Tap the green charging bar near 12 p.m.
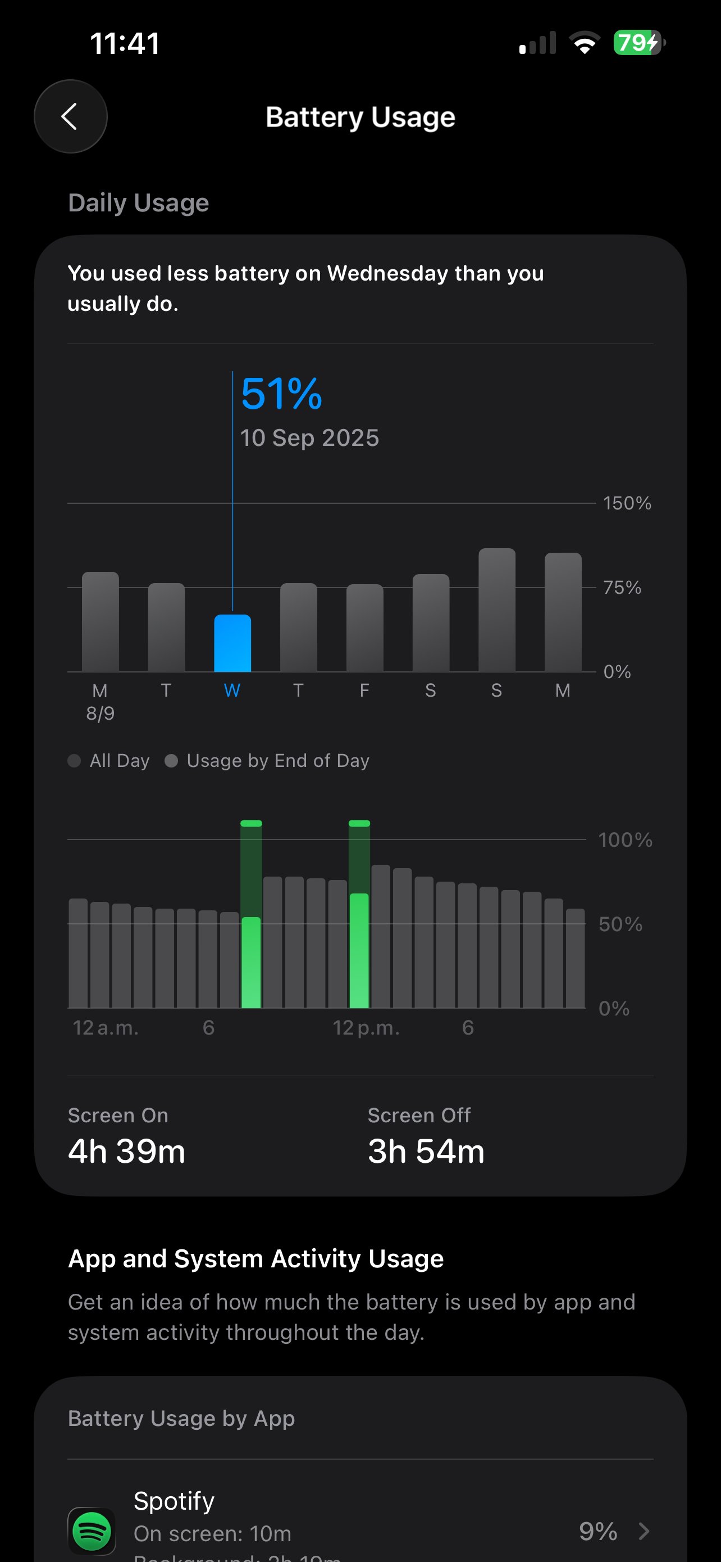 click(x=359, y=949)
